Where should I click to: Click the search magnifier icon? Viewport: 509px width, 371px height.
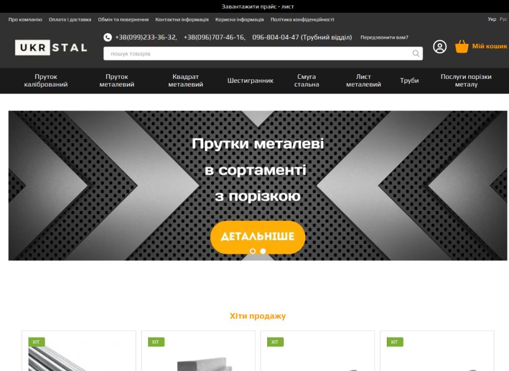point(415,53)
